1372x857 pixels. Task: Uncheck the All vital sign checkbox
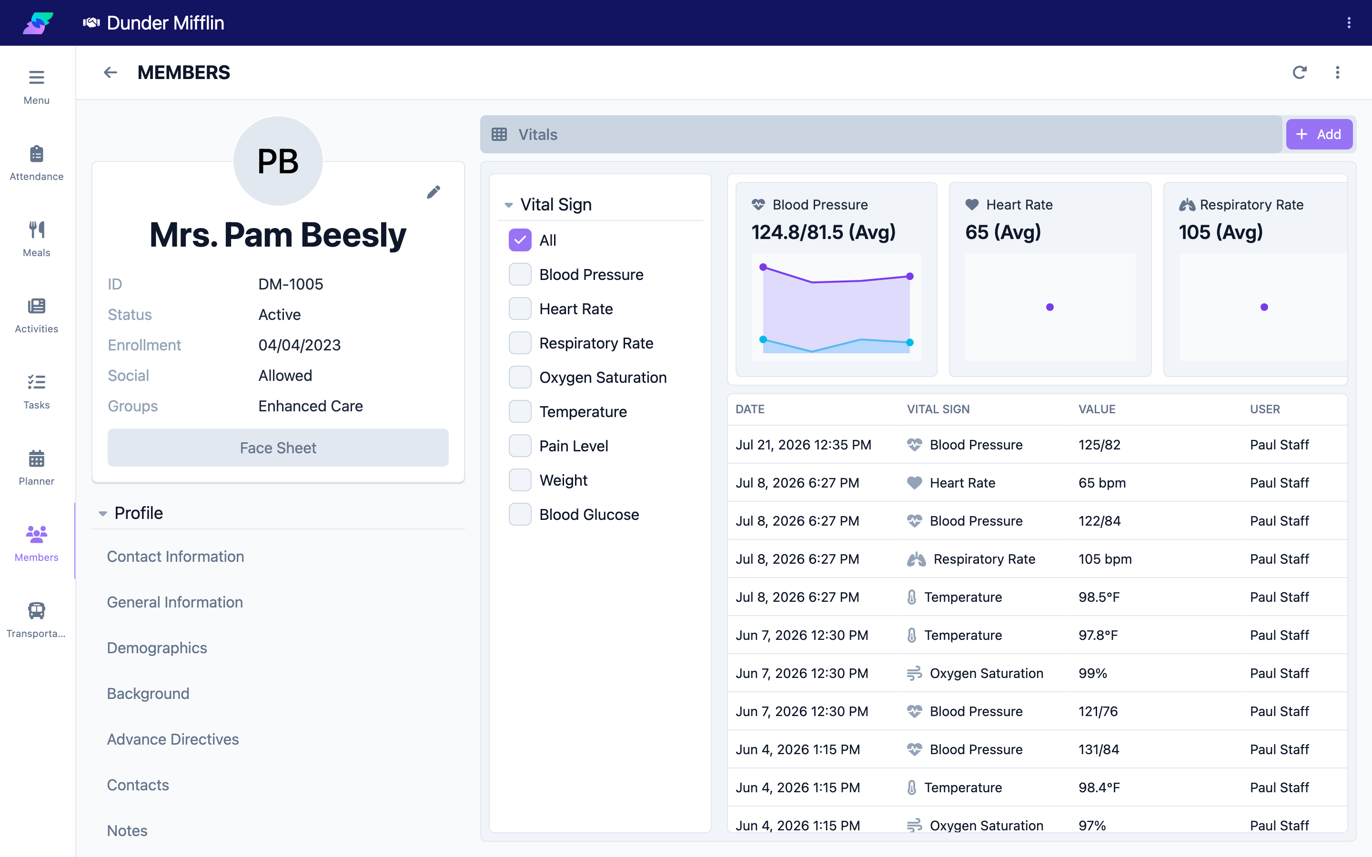point(520,240)
